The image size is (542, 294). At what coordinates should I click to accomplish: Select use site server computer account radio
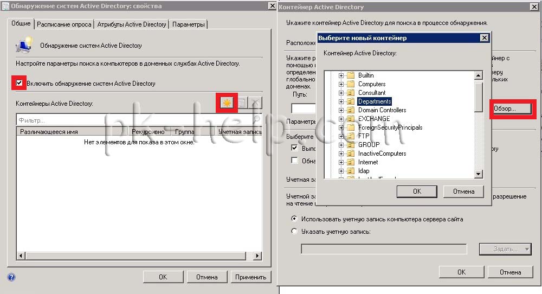tap(294, 219)
